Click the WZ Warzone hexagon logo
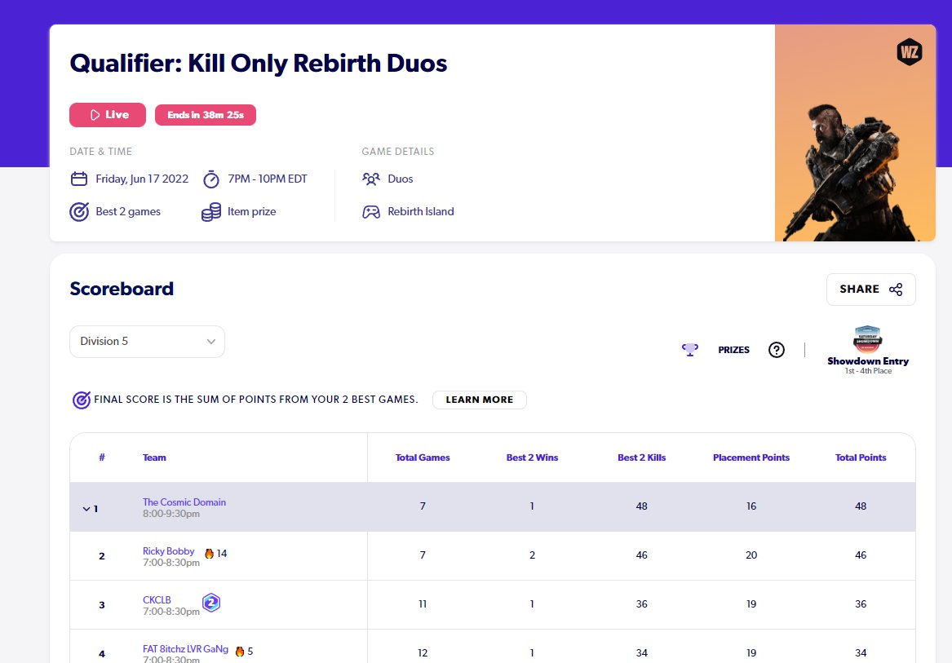The width and height of the screenshot is (952, 663). coord(909,52)
